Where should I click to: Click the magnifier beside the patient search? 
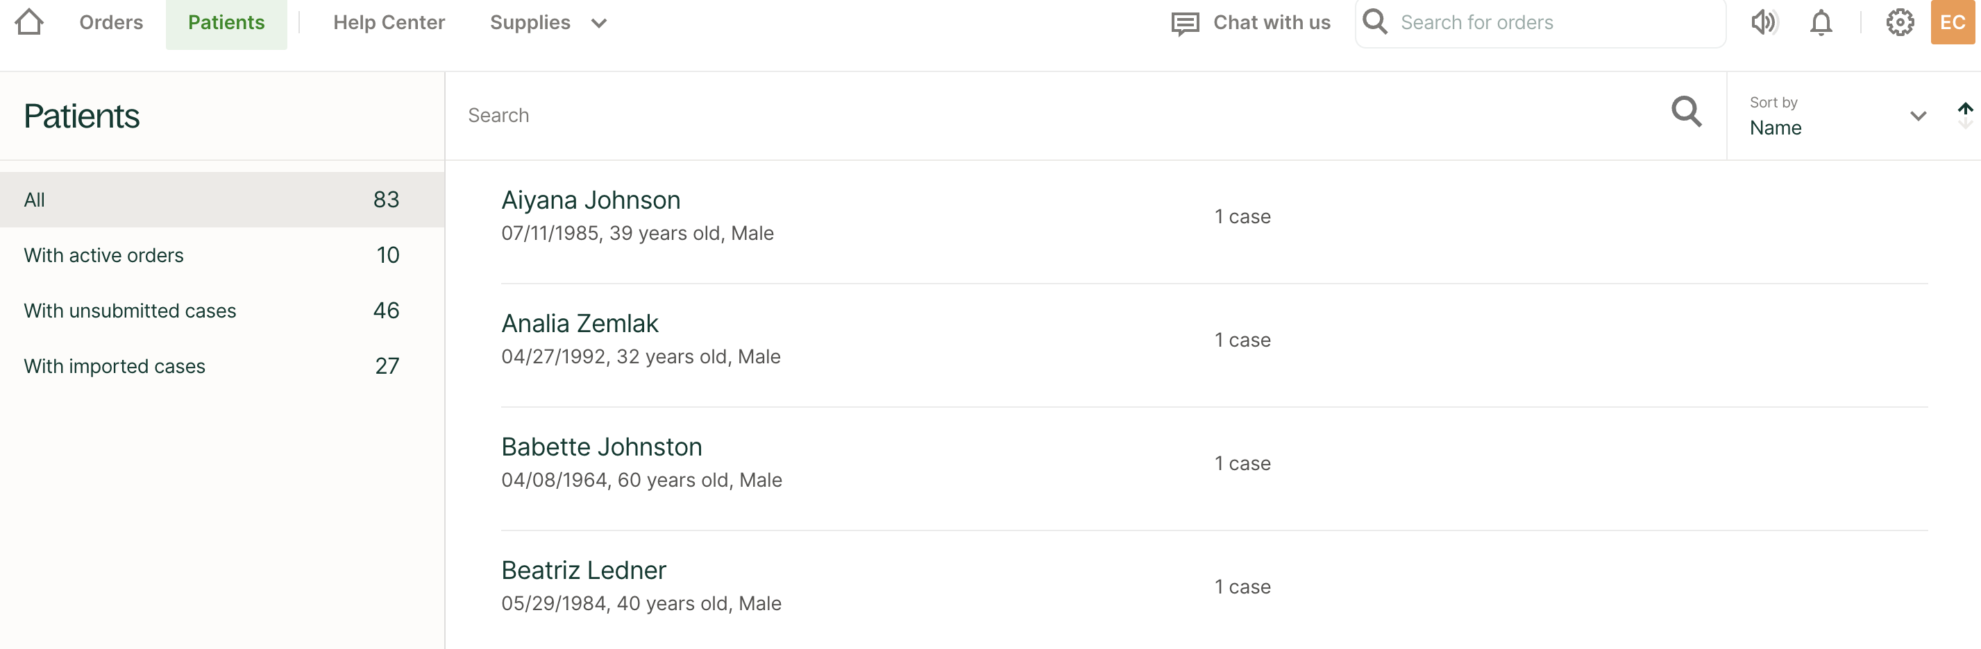click(x=1686, y=112)
